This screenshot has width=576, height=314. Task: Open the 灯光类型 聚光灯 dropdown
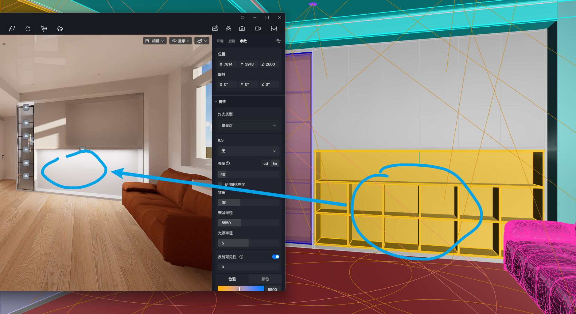(248, 126)
